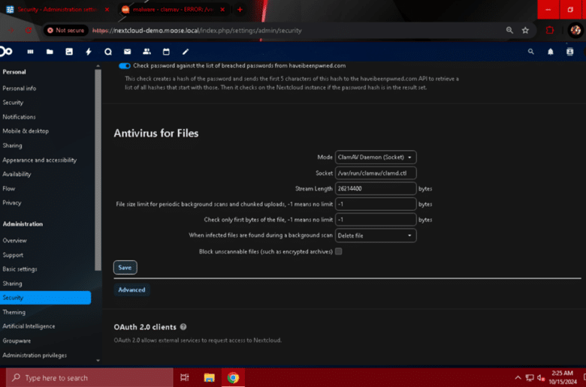Open Theming administration settings
Image resolution: width=586 pixels, height=387 pixels.
tap(14, 312)
